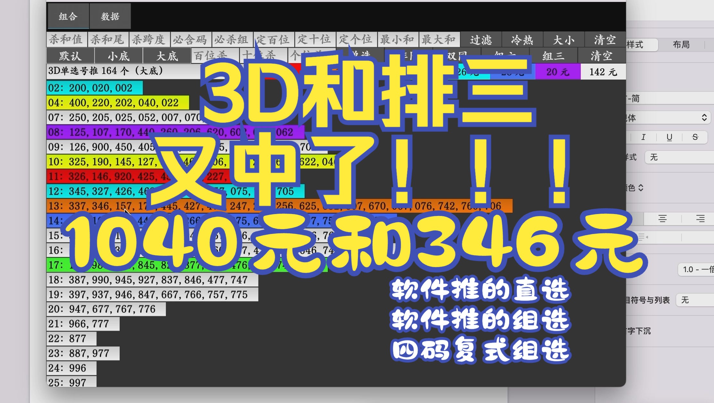The image size is (714, 403).
Task: Switch to the 组合 tab
Action: point(68,16)
